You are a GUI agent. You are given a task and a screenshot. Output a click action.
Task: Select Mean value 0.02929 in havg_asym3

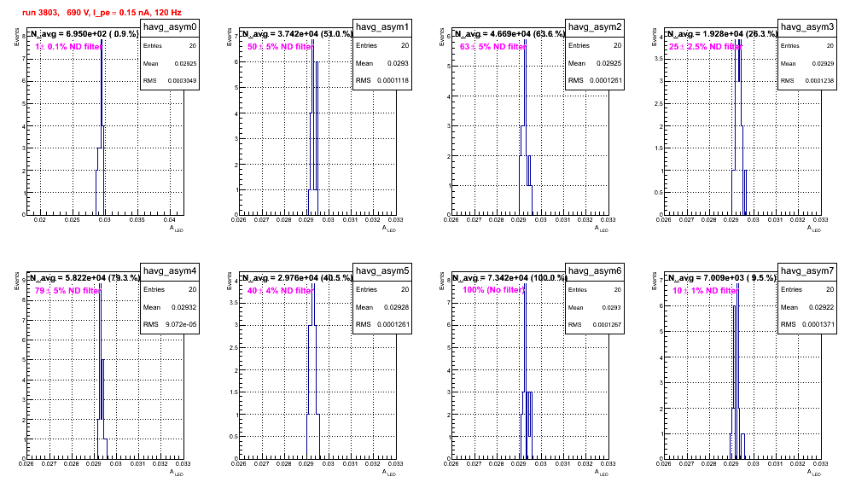tap(823, 64)
